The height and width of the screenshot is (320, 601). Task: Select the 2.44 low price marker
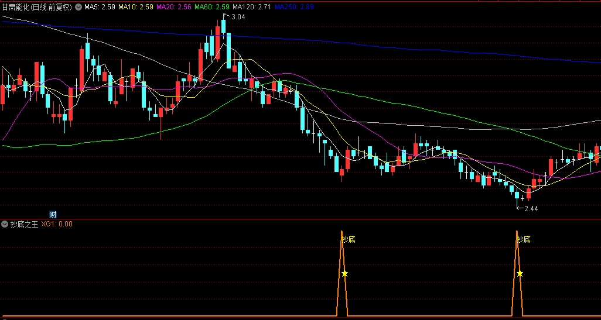(x=531, y=209)
